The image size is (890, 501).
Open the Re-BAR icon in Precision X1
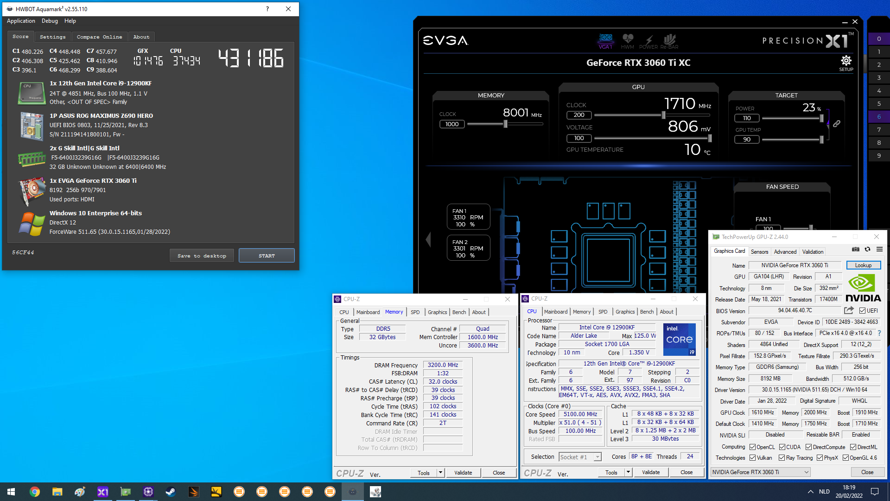(x=669, y=41)
